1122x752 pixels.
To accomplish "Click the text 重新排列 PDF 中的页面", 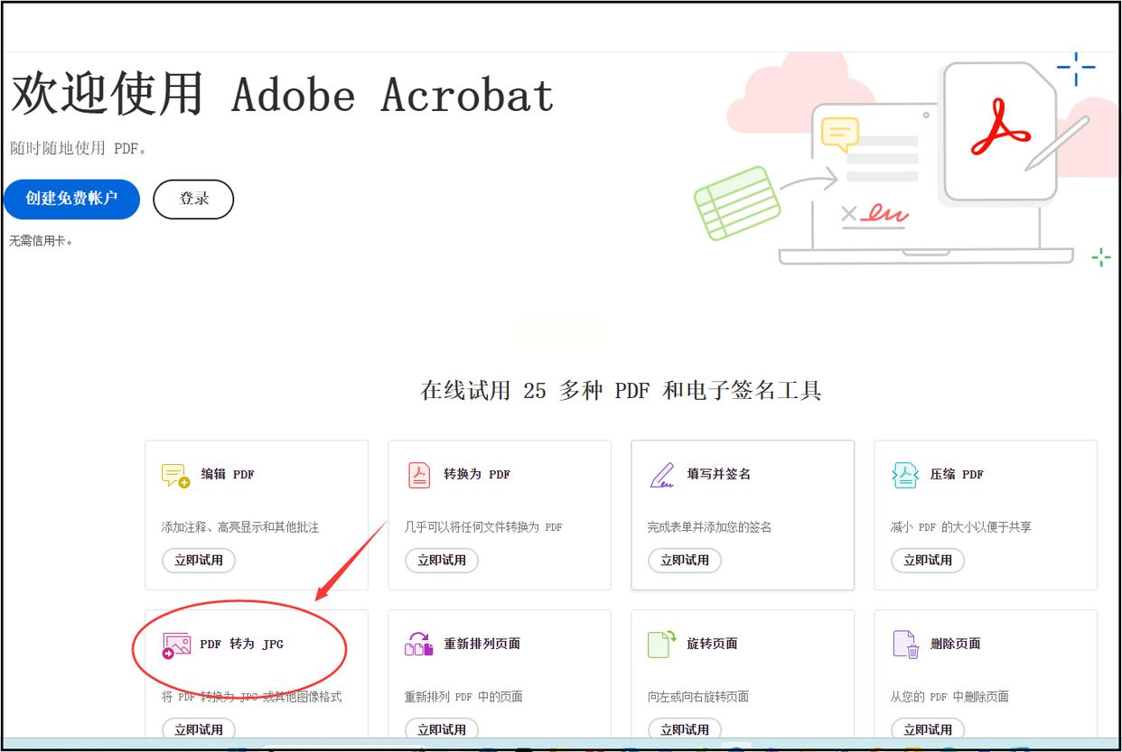I will [465, 697].
